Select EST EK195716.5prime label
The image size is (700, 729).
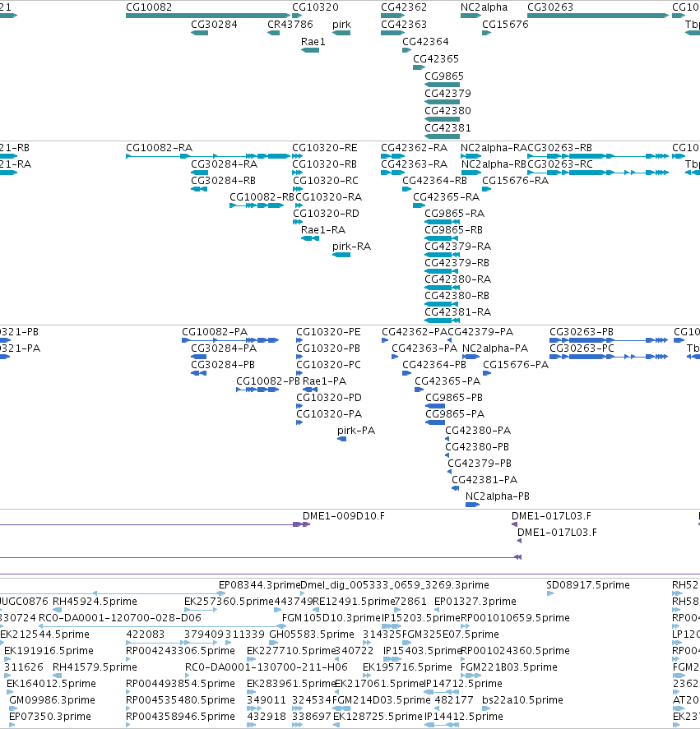(x=407, y=667)
